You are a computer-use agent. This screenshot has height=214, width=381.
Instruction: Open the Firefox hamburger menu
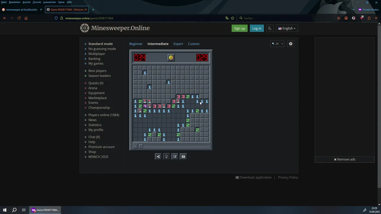click(376, 18)
